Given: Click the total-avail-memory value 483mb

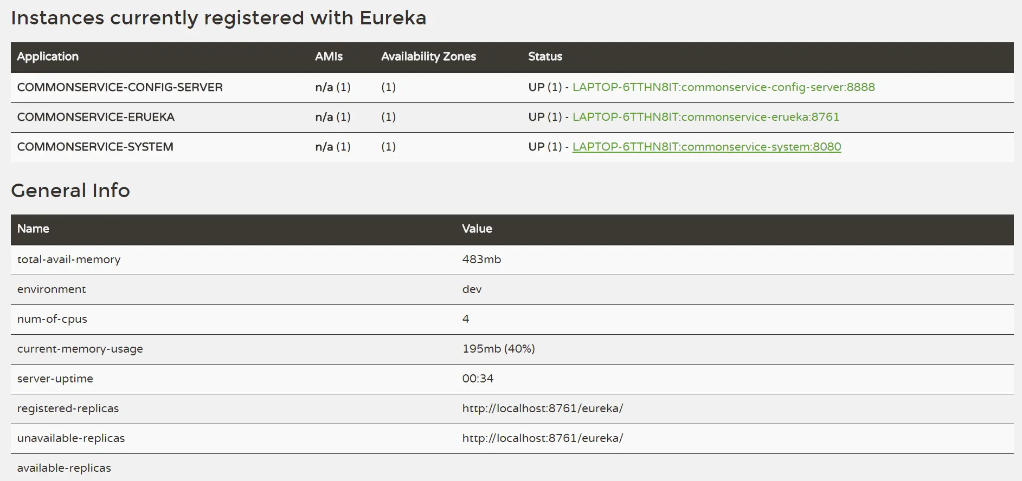Looking at the screenshot, I should coord(481,259).
